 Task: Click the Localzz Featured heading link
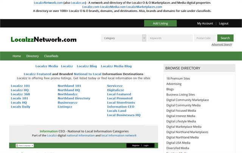click(37, 74)
